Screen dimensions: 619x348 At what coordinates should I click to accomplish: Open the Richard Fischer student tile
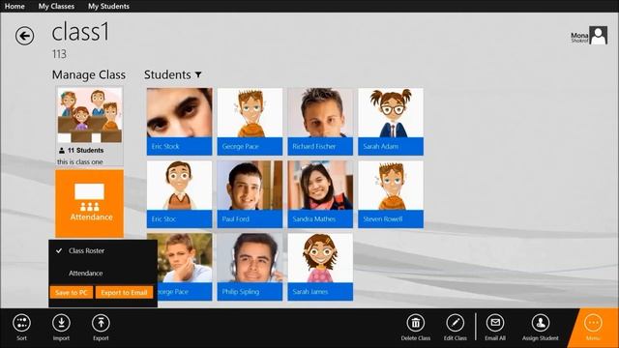pyautogui.click(x=320, y=122)
